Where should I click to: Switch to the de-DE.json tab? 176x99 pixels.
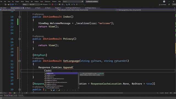28,8
